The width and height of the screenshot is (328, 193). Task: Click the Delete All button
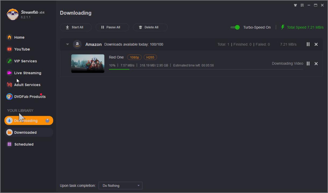tap(150, 27)
